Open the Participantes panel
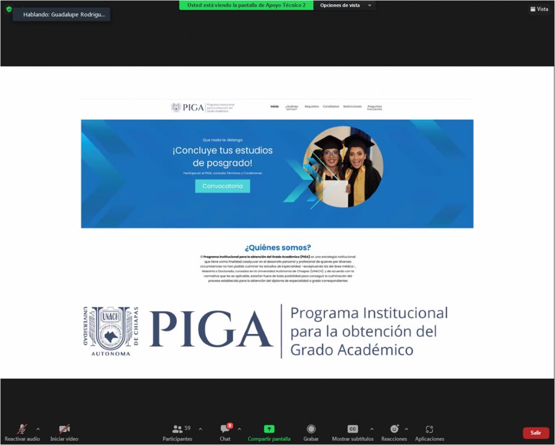The width and height of the screenshot is (555, 445). point(178,433)
